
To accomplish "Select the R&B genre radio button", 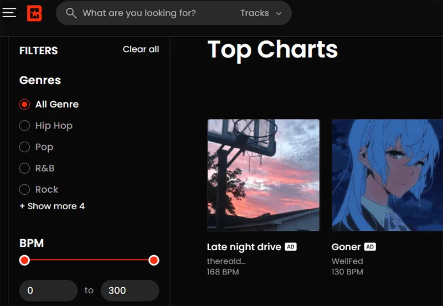I will pos(24,168).
